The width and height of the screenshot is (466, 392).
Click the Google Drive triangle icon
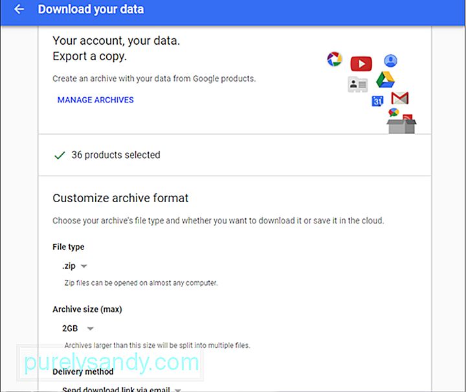(x=385, y=80)
